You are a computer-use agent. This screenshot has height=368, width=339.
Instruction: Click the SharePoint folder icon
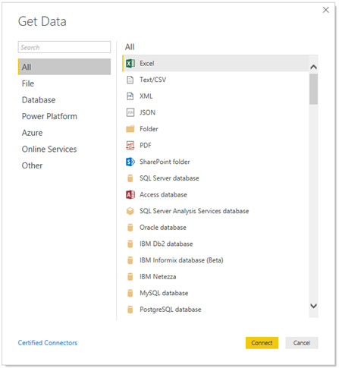coord(130,162)
